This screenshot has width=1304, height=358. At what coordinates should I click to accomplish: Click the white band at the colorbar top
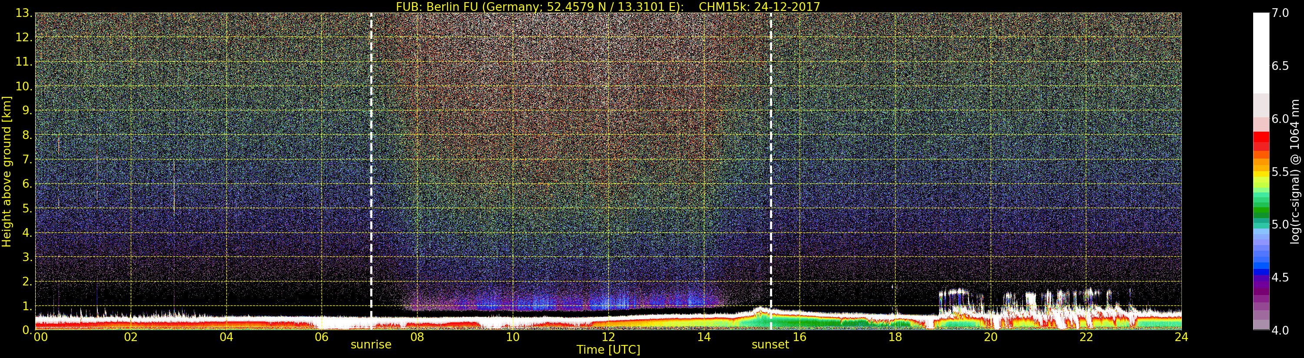tap(1261, 53)
